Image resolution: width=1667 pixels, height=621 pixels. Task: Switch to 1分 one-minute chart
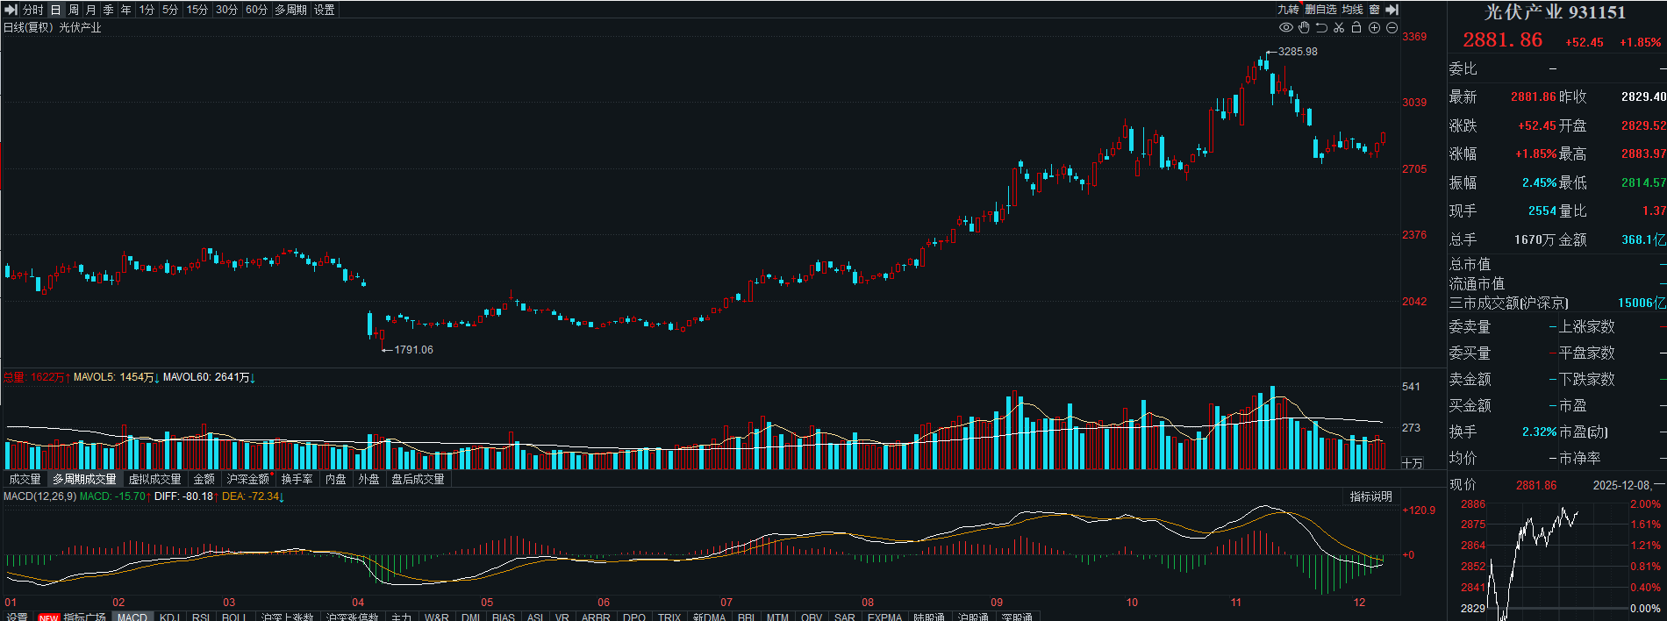click(147, 10)
